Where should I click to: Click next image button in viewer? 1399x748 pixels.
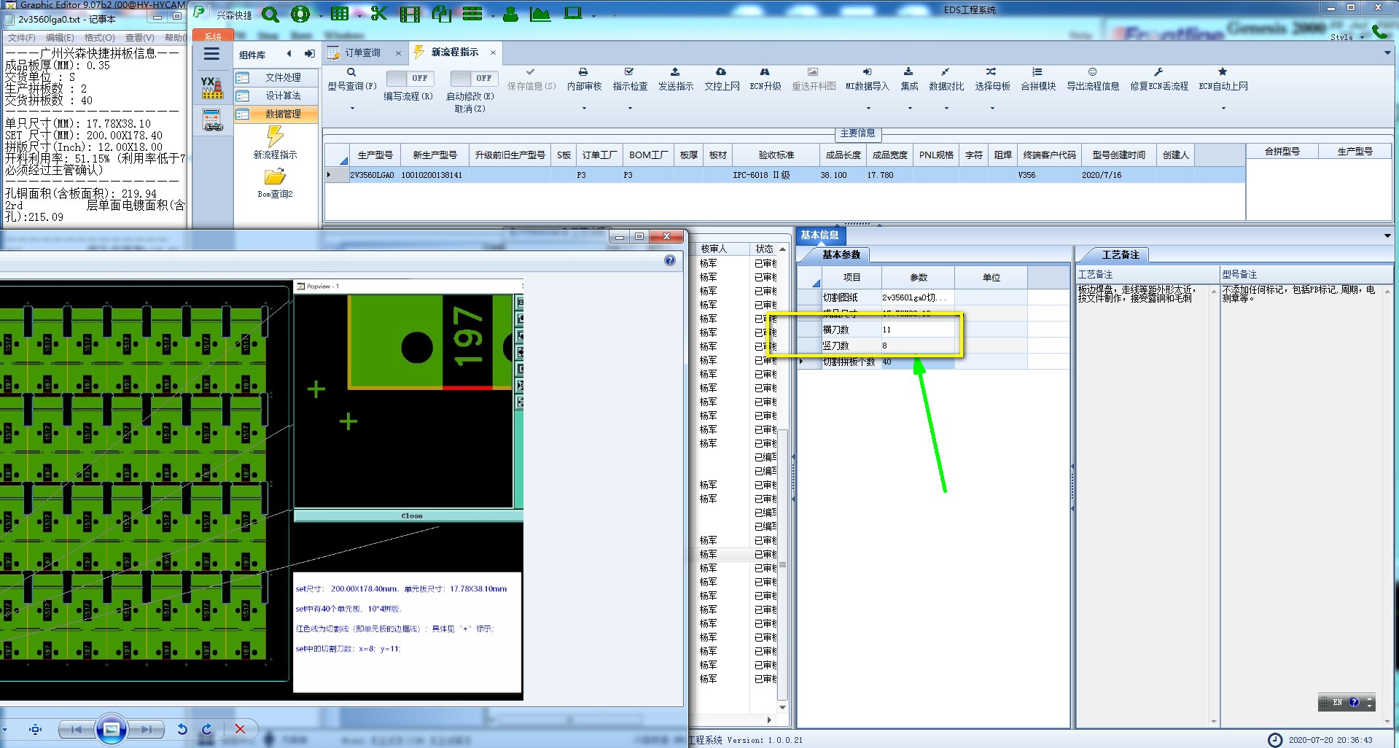[x=145, y=729]
